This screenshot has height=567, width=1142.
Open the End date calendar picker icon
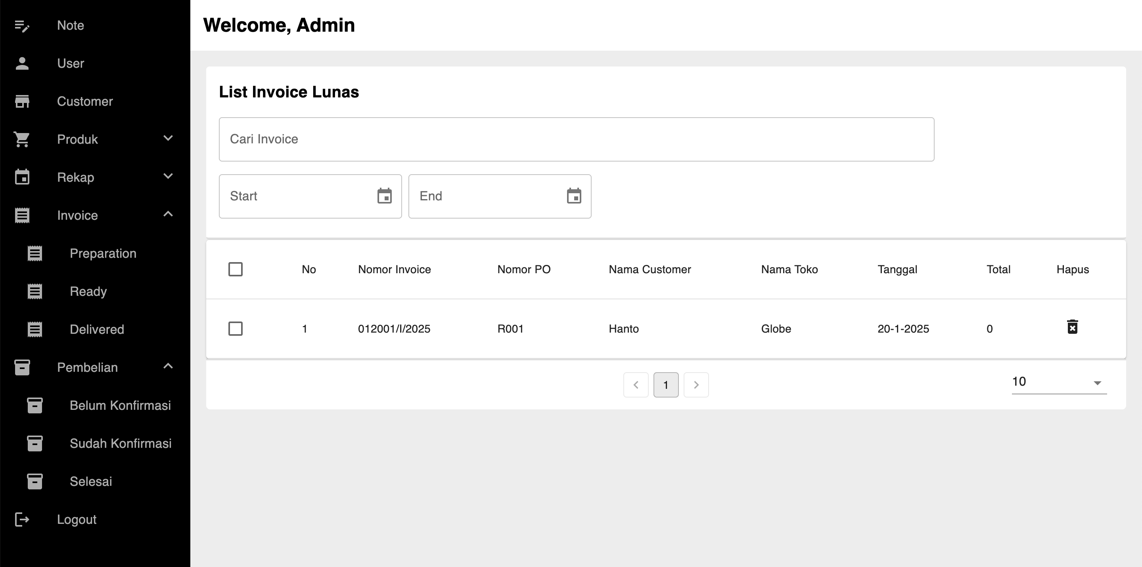[x=574, y=196]
